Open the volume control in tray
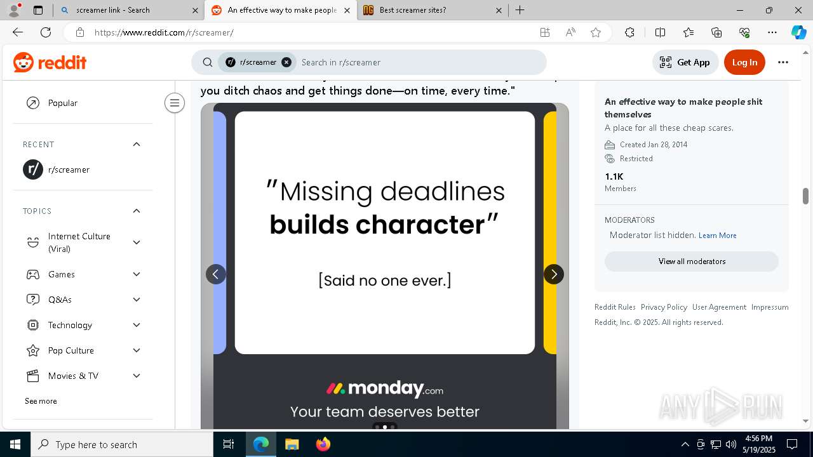Image resolution: width=813 pixels, height=457 pixels. pos(730,444)
